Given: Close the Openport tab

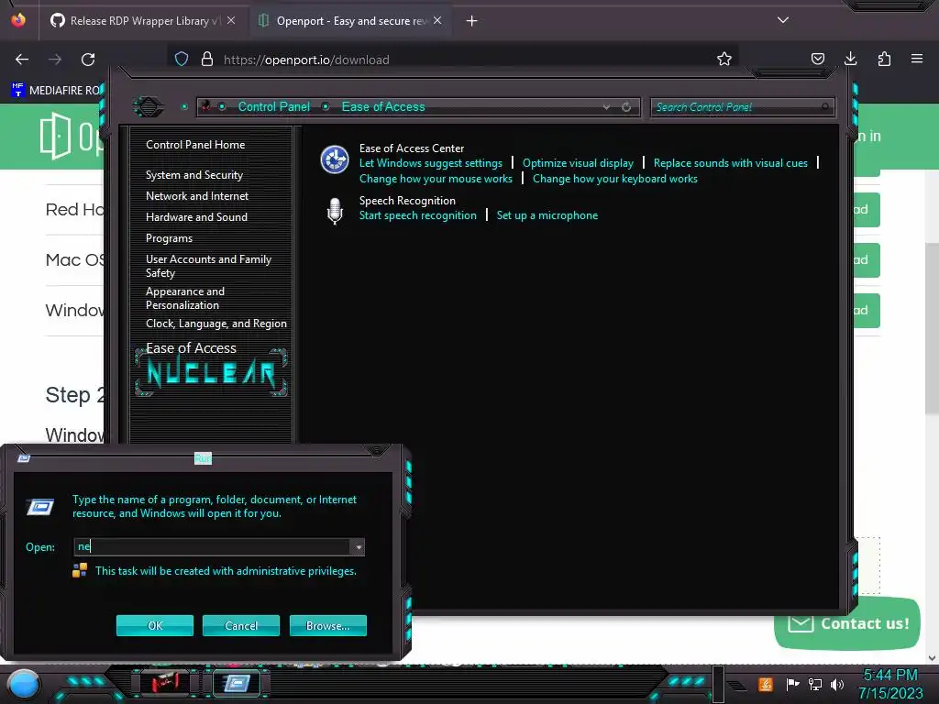Looking at the screenshot, I should click(x=437, y=20).
